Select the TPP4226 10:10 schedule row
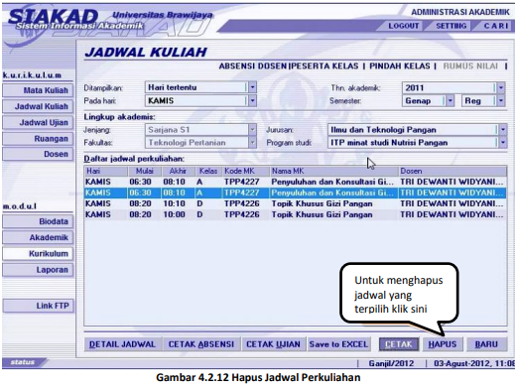 pos(295,203)
